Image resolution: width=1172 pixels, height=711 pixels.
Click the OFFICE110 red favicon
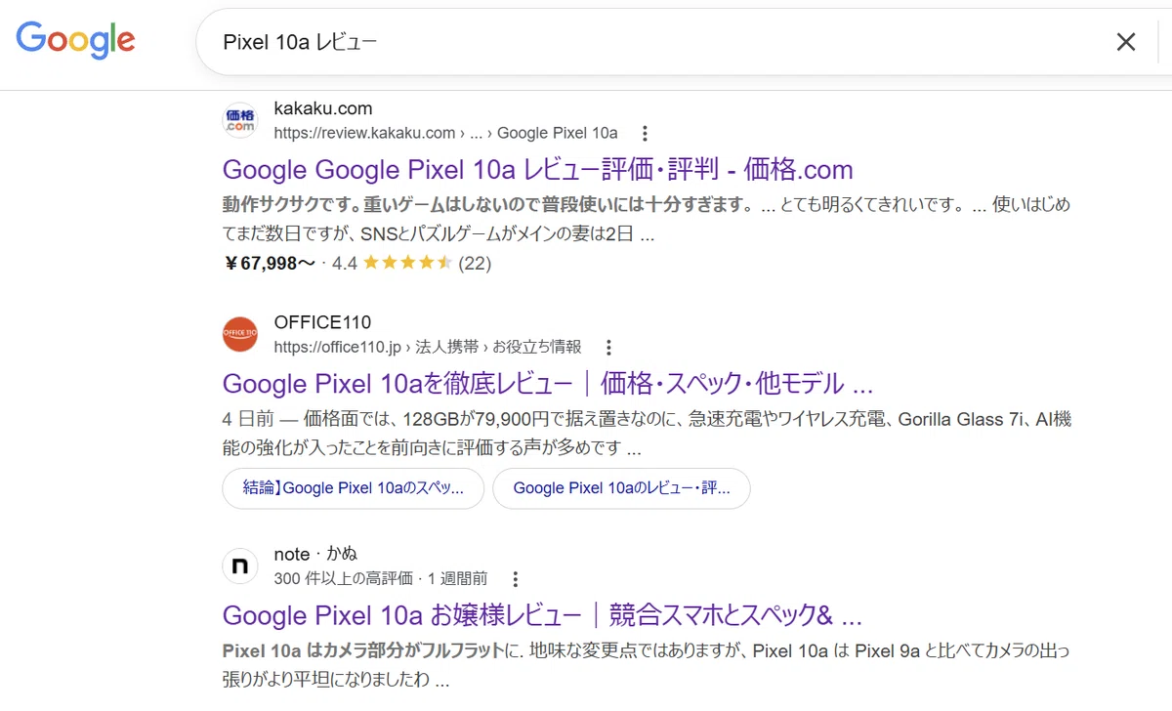(x=240, y=334)
